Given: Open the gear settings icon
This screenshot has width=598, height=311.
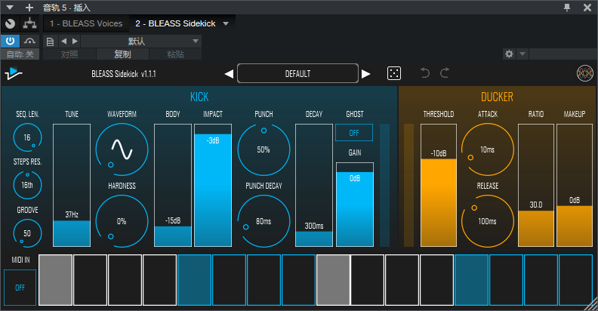Looking at the screenshot, I should point(509,54).
